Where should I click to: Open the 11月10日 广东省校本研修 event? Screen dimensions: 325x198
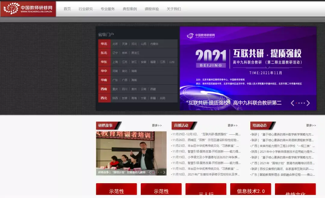[x=206, y=174]
